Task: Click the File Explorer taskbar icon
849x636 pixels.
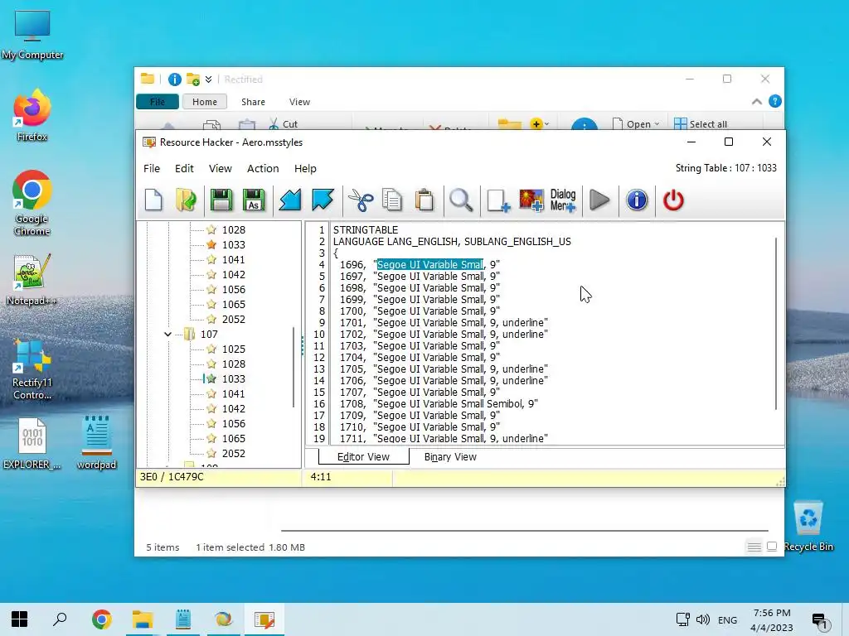Action: pos(143,619)
